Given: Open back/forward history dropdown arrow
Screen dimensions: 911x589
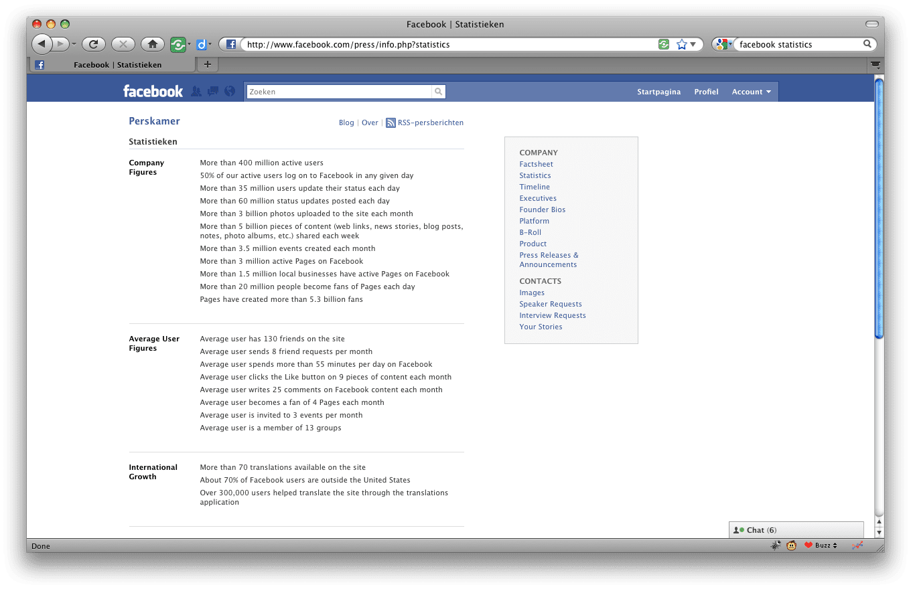Looking at the screenshot, I should point(74,44).
